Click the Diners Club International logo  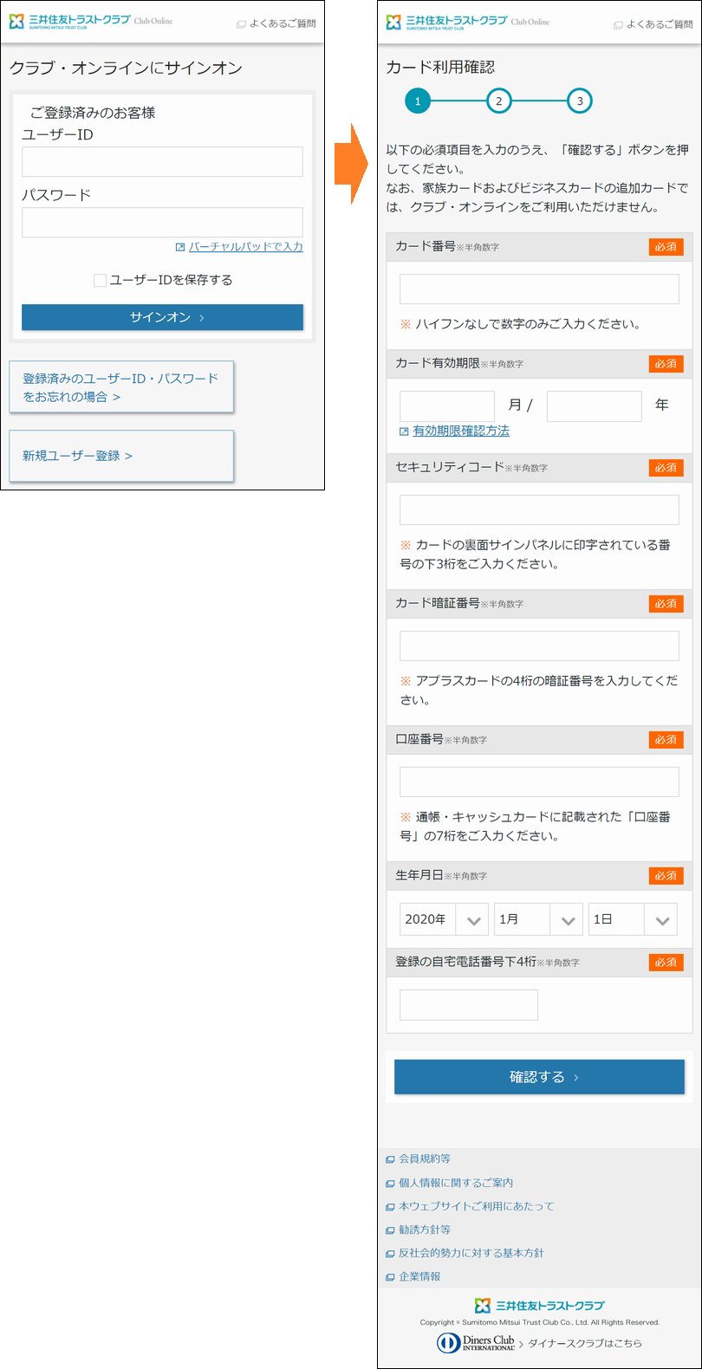coord(477,1342)
